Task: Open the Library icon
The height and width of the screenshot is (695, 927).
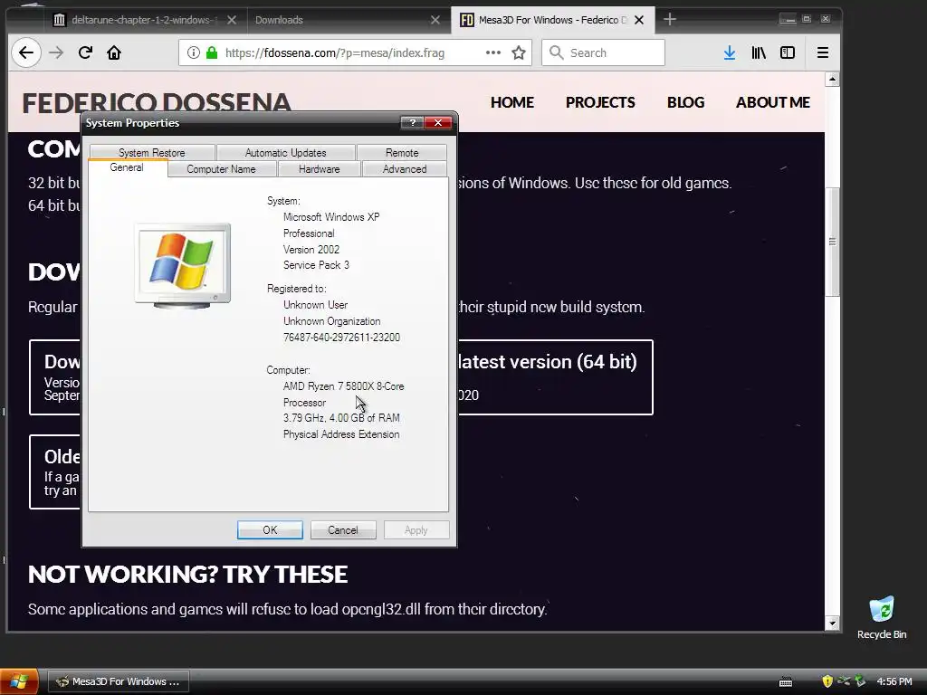Action: (x=759, y=52)
